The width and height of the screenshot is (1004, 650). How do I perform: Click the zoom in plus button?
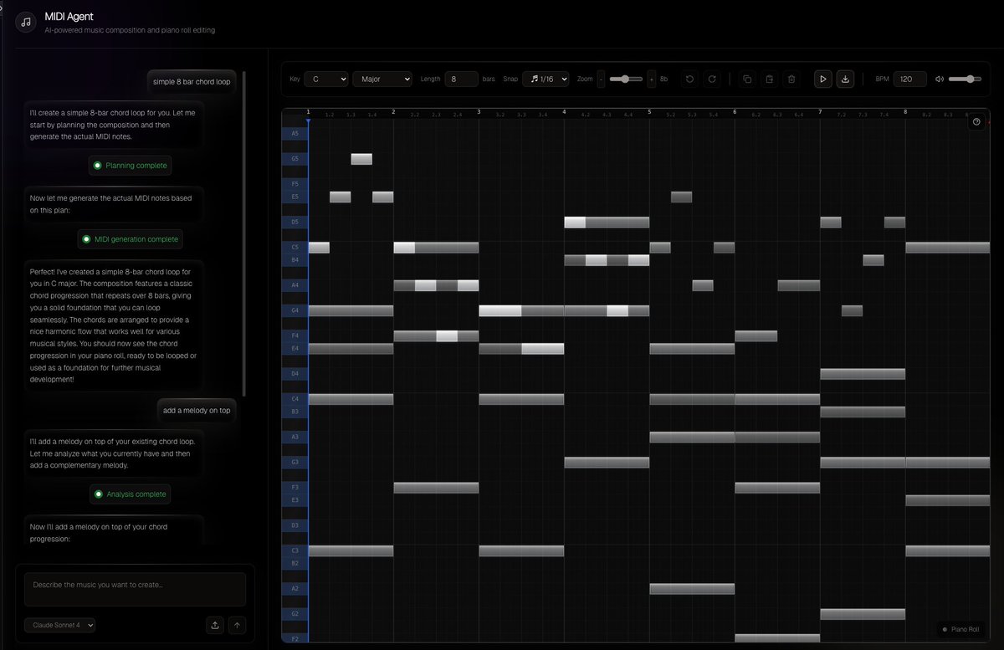[x=652, y=79]
